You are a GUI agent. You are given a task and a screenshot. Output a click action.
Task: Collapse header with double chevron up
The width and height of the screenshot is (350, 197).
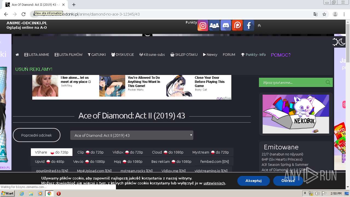coord(259,25)
